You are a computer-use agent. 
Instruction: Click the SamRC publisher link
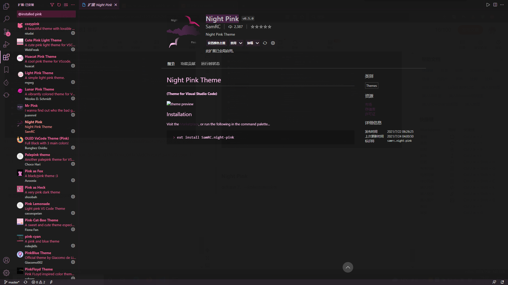(213, 27)
